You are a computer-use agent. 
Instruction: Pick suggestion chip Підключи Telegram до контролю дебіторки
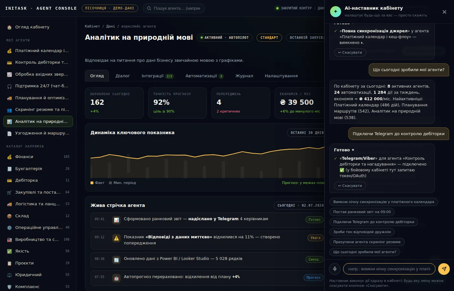[374, 222]
